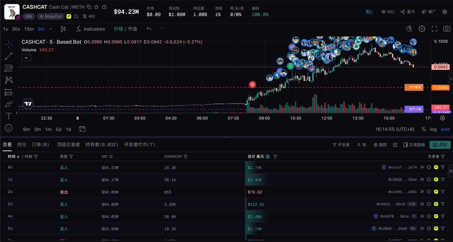Open the clock history icon beside WETH

(x=104, y=7)
